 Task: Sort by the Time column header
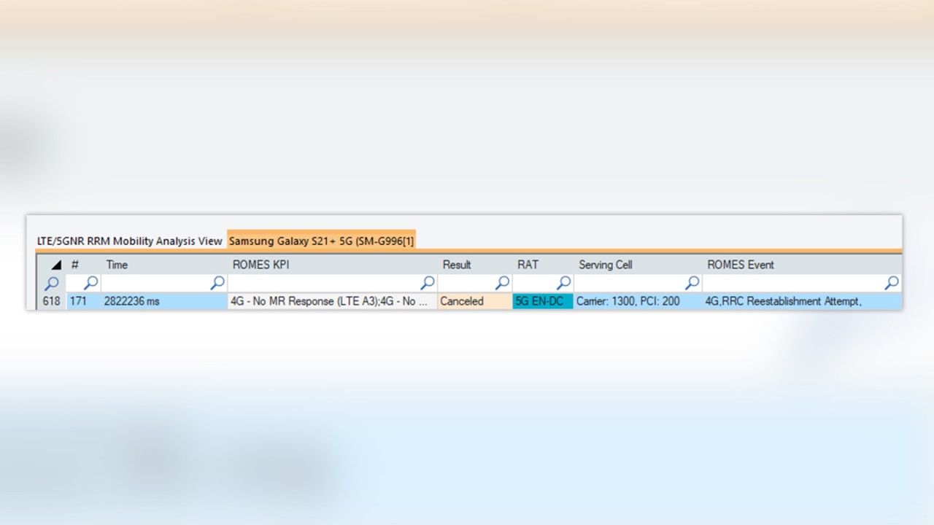click(x=117, y=265)
